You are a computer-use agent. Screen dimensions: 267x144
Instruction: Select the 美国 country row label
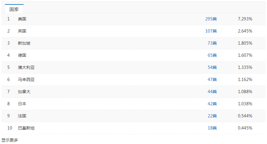[x=22, y=19]
